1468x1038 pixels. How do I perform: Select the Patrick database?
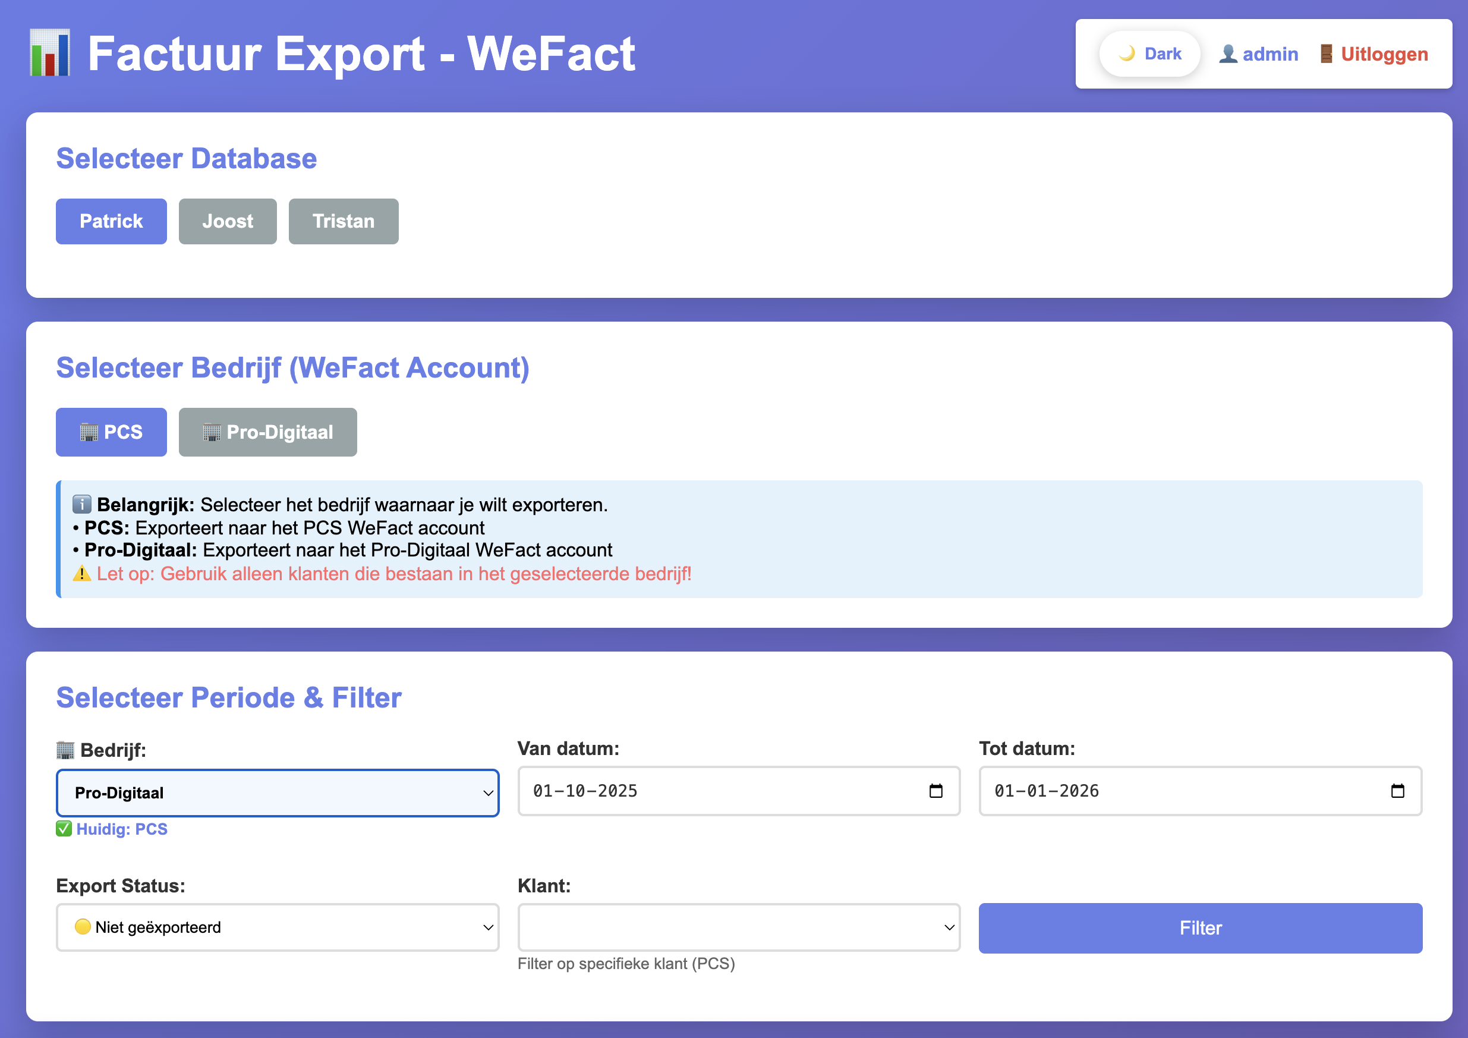coord(111,221)
